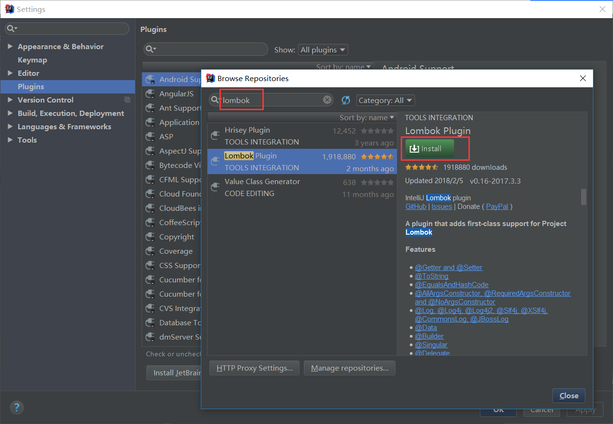
Task: Click the IntelliJ icon in Settings title bar
Action: (x=10, y=9)
